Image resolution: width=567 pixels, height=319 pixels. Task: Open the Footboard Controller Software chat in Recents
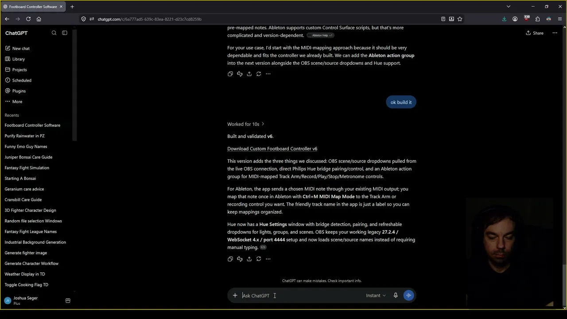tap(32, 125)
